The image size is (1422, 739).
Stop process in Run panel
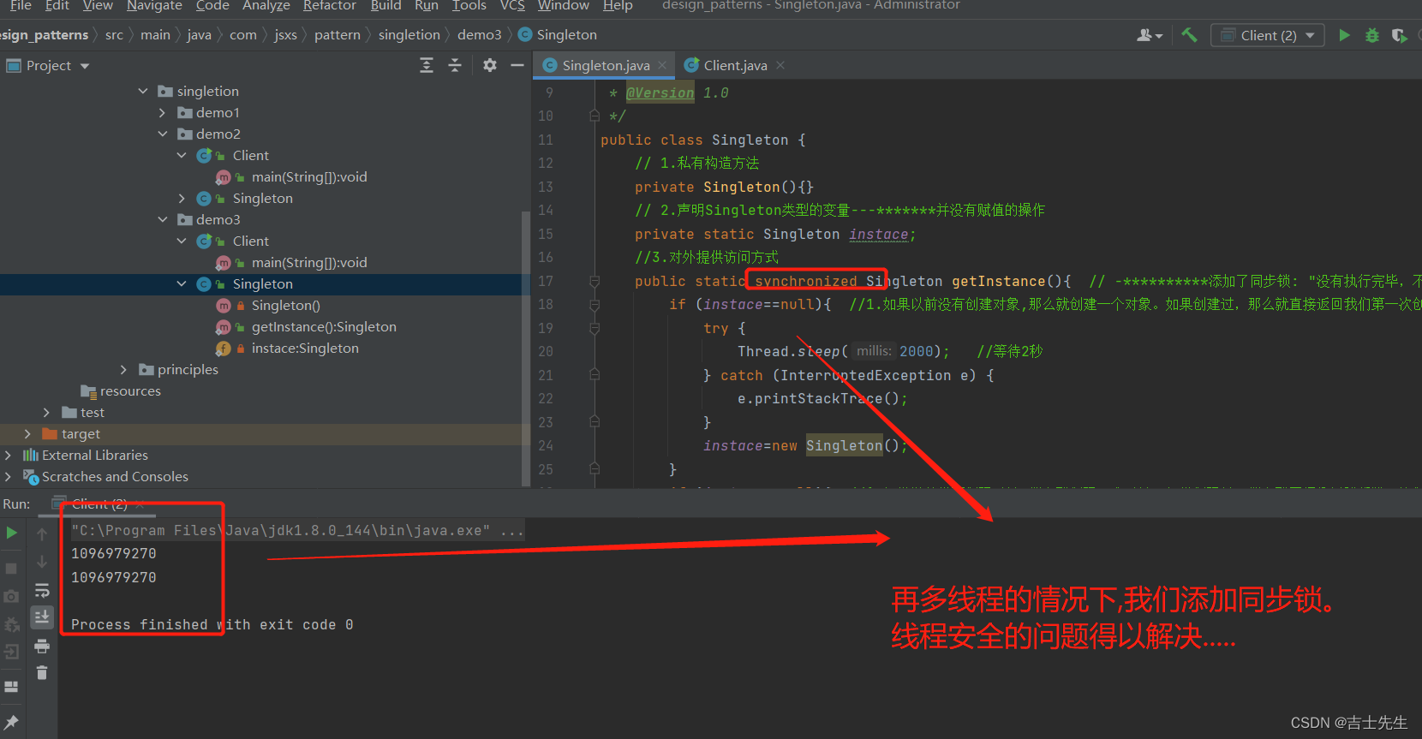(11, 569)
